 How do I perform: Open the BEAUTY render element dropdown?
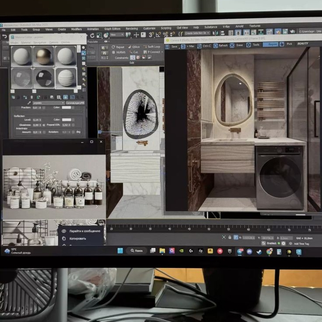pos(303,44)
